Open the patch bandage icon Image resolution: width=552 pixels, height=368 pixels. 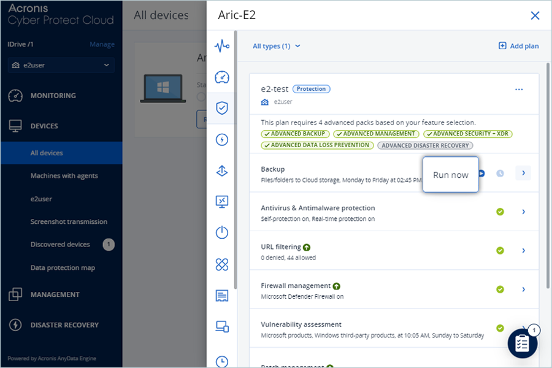222,264
